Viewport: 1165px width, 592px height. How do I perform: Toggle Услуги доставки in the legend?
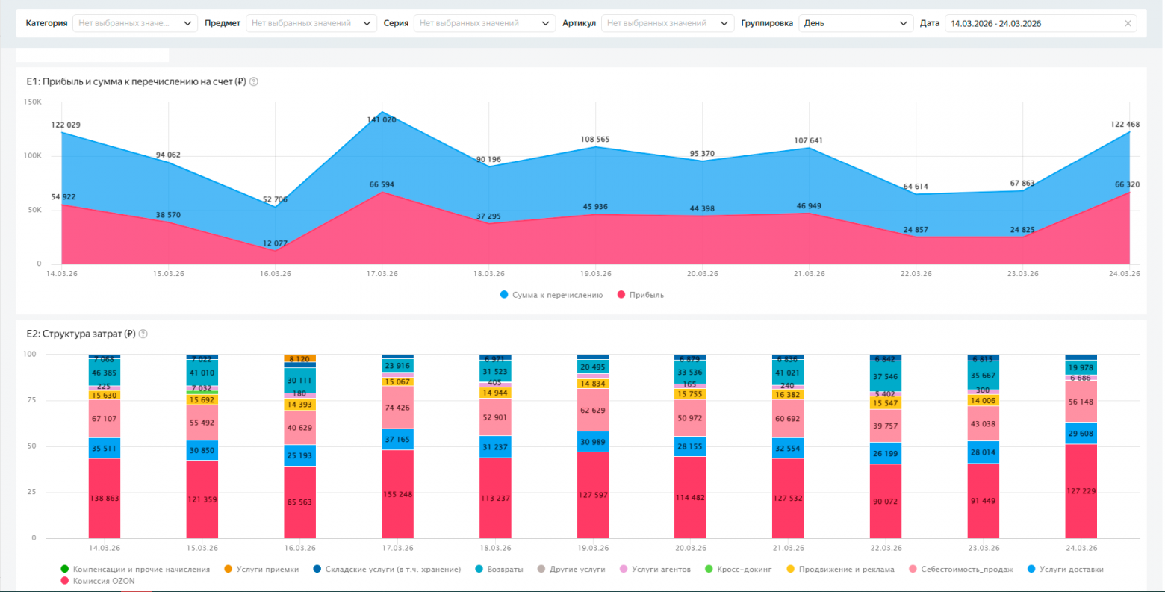point(1071,570)
